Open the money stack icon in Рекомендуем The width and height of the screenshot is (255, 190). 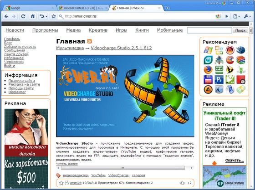(x=241, y=90)
